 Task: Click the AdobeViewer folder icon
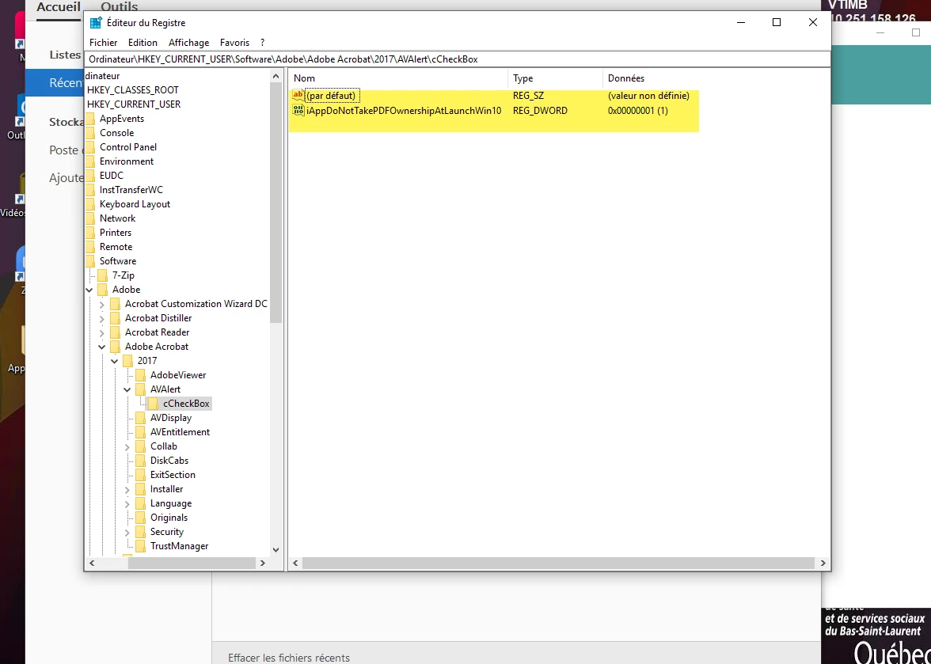tap(140, 375)
